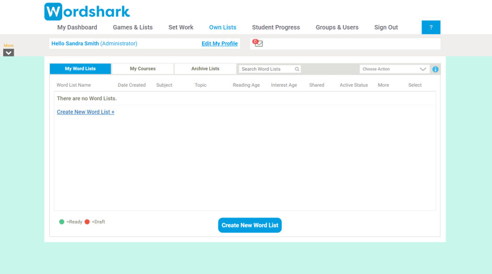Click the Active Status column header

[x=354, y=85]
